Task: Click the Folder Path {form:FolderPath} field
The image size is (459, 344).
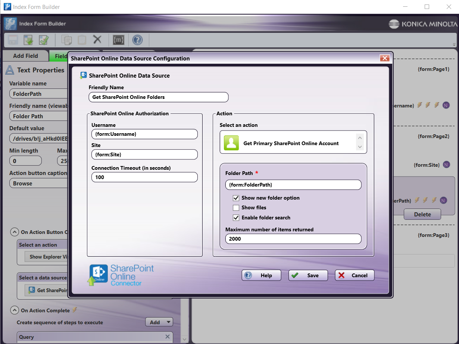Action: point(293,185)
